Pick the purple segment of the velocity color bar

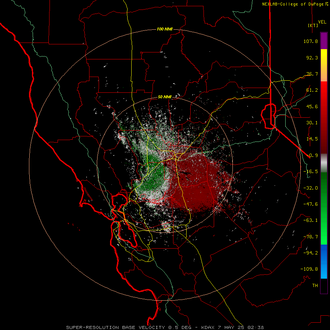coord(324,41)
